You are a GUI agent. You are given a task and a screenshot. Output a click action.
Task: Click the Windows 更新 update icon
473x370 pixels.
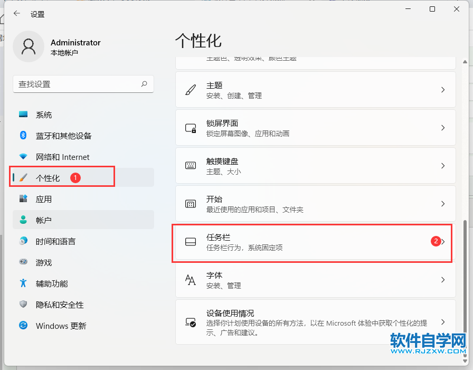pyautogui.click(x=23, y=326)
